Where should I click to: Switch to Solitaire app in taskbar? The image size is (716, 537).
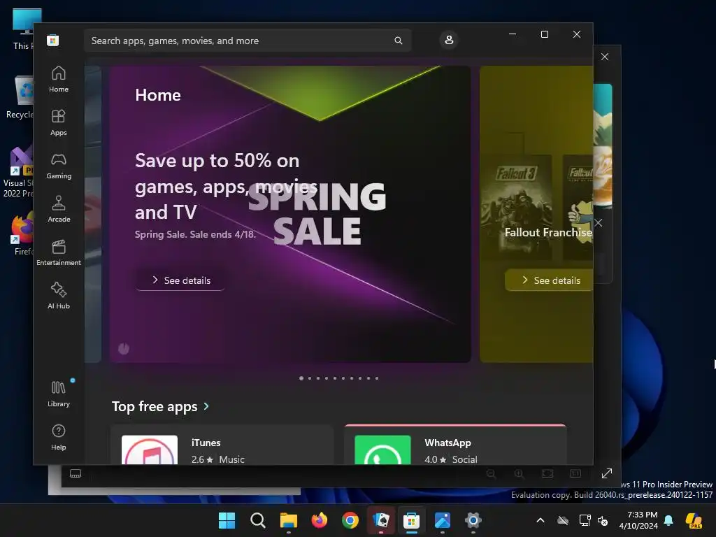[381, 520]
